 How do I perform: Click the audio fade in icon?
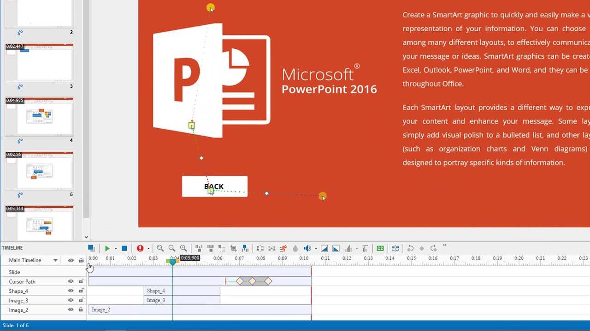point(324,248)
